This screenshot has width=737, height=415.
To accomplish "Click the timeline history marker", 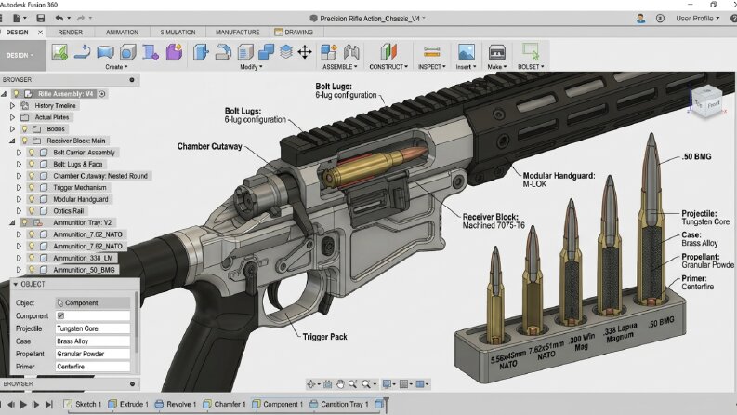I will (x=386, y=405).
